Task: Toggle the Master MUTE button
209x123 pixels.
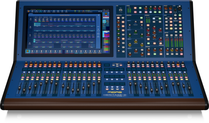Action: tap(167, 35)
